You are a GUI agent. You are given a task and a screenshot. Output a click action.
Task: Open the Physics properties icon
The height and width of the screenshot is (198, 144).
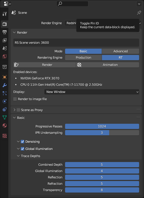5,101
